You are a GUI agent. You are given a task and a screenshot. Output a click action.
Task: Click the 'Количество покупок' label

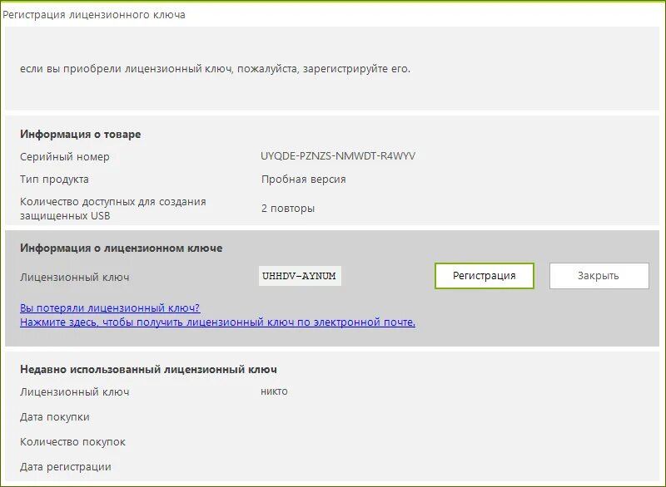point(72,442)
